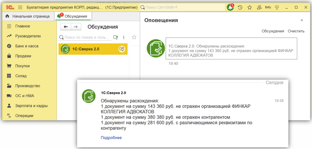The width and height of the screenshot is (312, 149).
Task: Click the Производство factory icon
Action: [9, 86]
